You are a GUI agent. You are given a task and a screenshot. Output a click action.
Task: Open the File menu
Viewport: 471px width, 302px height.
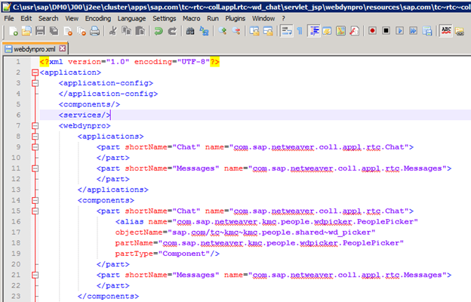coord(9,19)
